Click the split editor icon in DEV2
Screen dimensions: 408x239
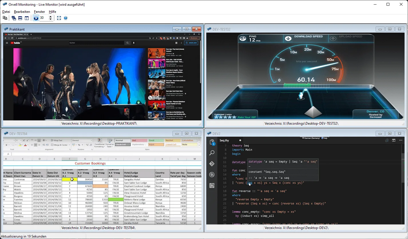(394, 140)
